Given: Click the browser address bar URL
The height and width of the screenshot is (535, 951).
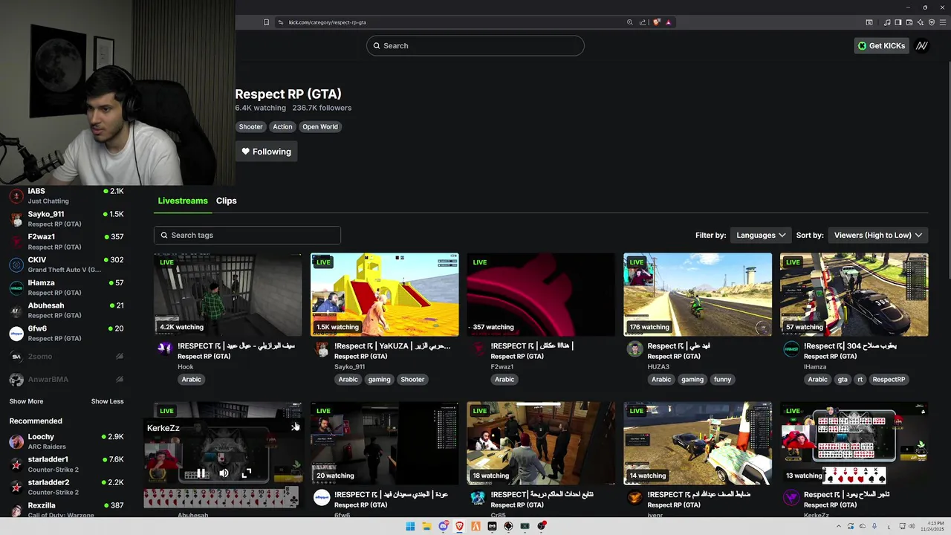Looking at the screenshot, I should coord(328,22).
